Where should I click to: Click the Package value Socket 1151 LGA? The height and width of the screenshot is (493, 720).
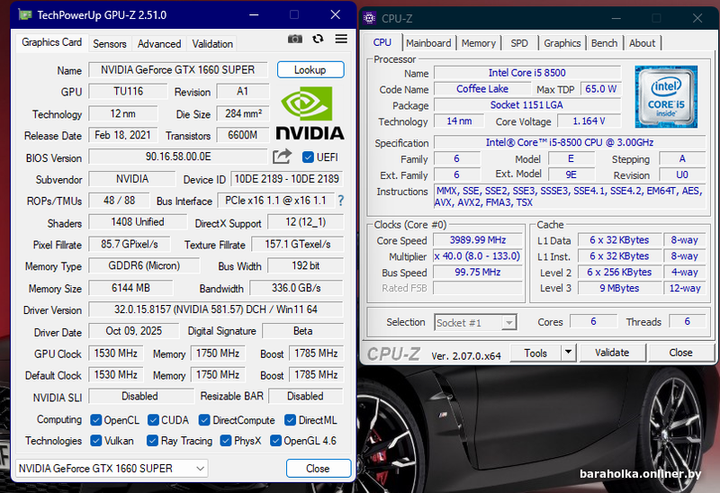[526, 105]
